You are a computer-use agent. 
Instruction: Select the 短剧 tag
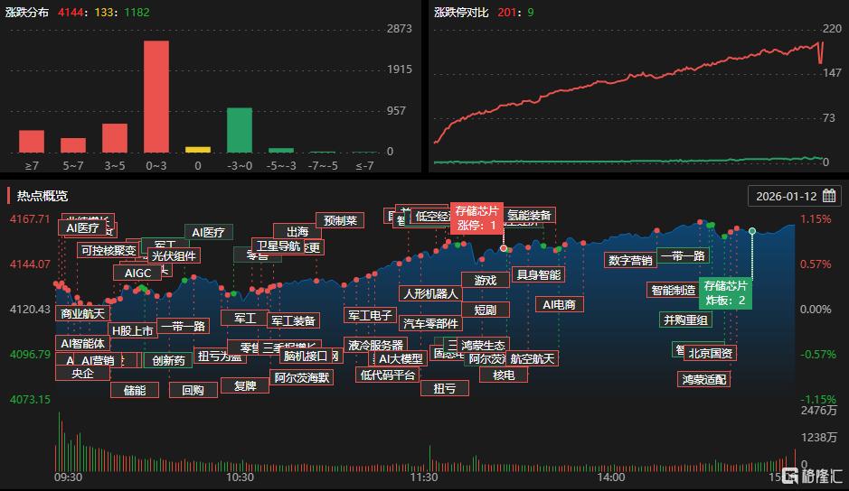pos(486,310)
